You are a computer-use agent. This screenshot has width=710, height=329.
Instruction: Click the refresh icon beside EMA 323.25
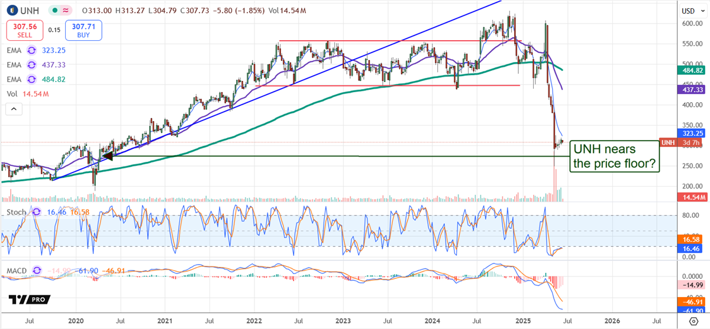[x=32, y=51]
